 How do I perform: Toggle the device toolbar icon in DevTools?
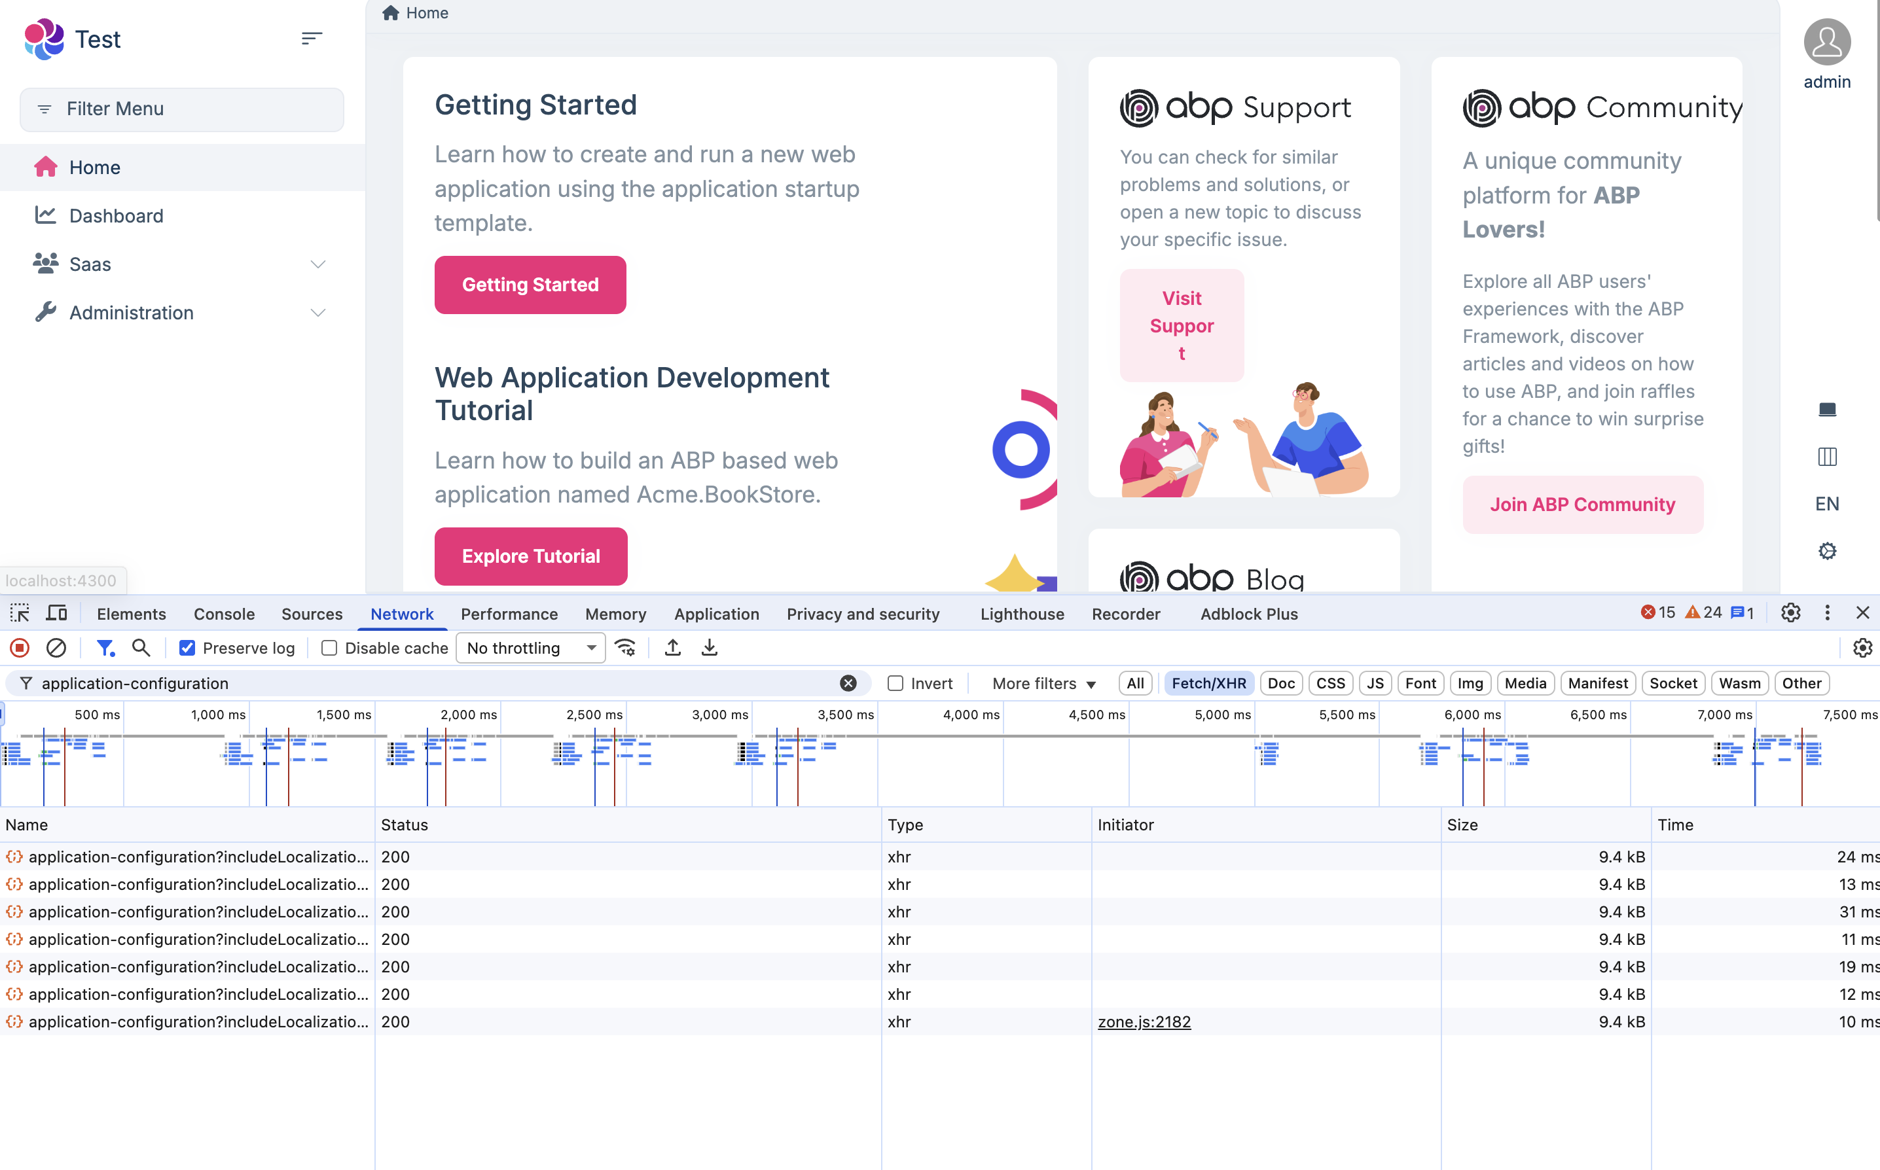56,614
